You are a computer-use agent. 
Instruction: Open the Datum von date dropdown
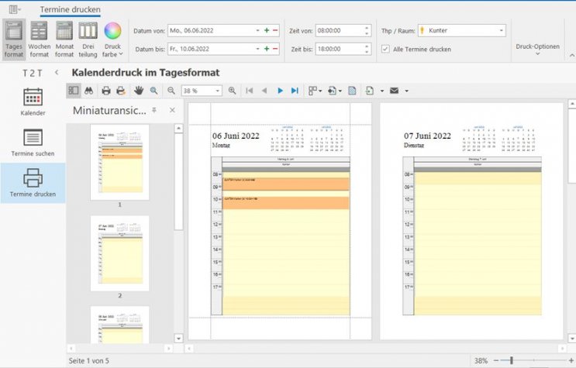(x=257, y=30)
